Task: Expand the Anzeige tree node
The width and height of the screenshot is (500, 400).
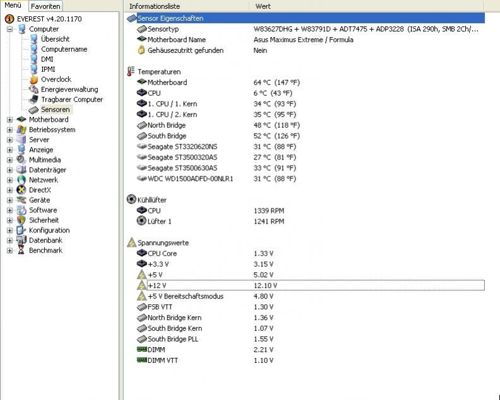Action: tap(10, 150)
